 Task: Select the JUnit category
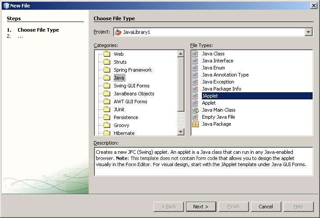(x=119, y=109)
